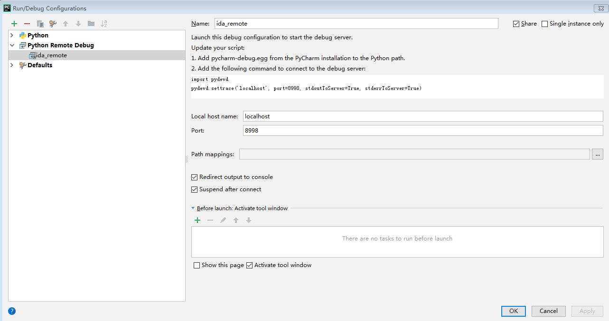609x321 pixels.
Task: Enable Single instance only checkbox
Action: [x=544, y=24]
